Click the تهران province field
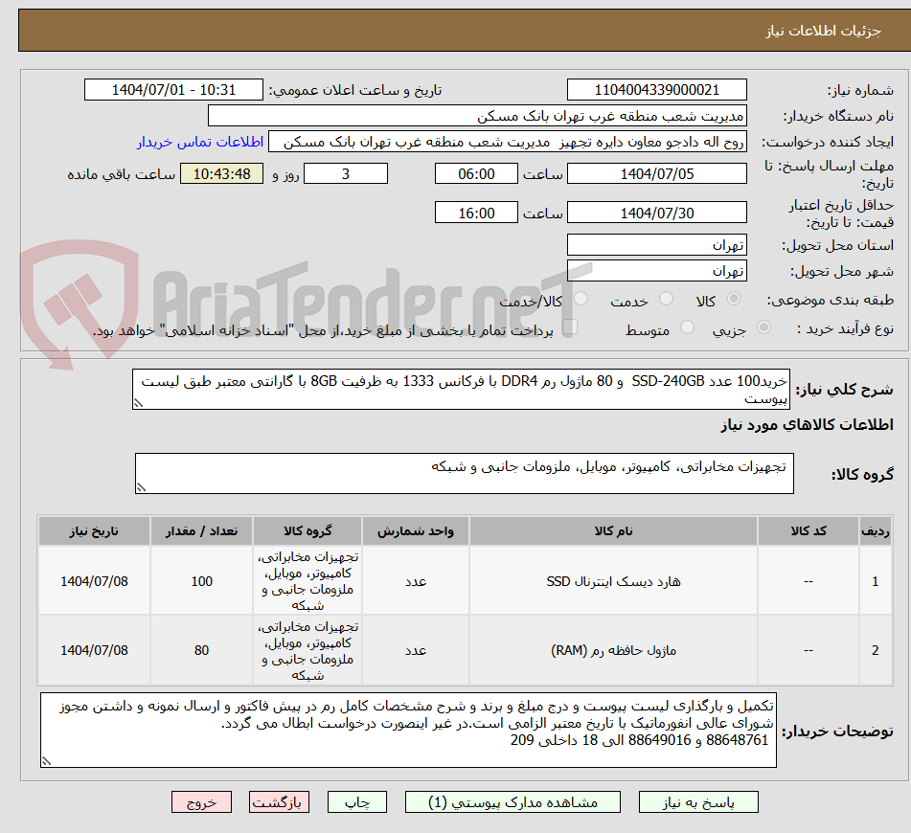 [658, 244]
